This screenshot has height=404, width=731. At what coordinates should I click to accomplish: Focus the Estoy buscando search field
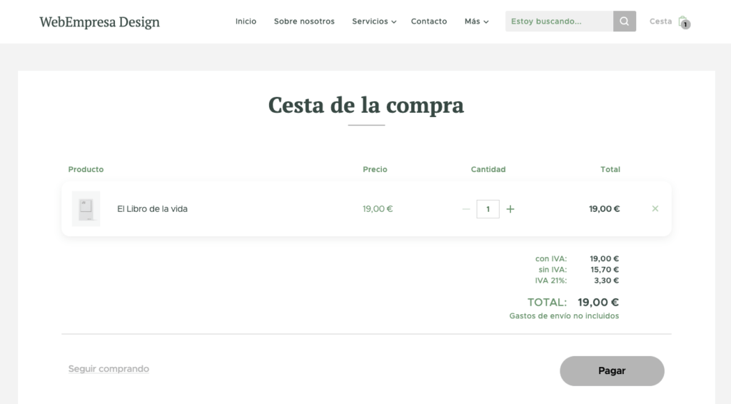[559, 21]
